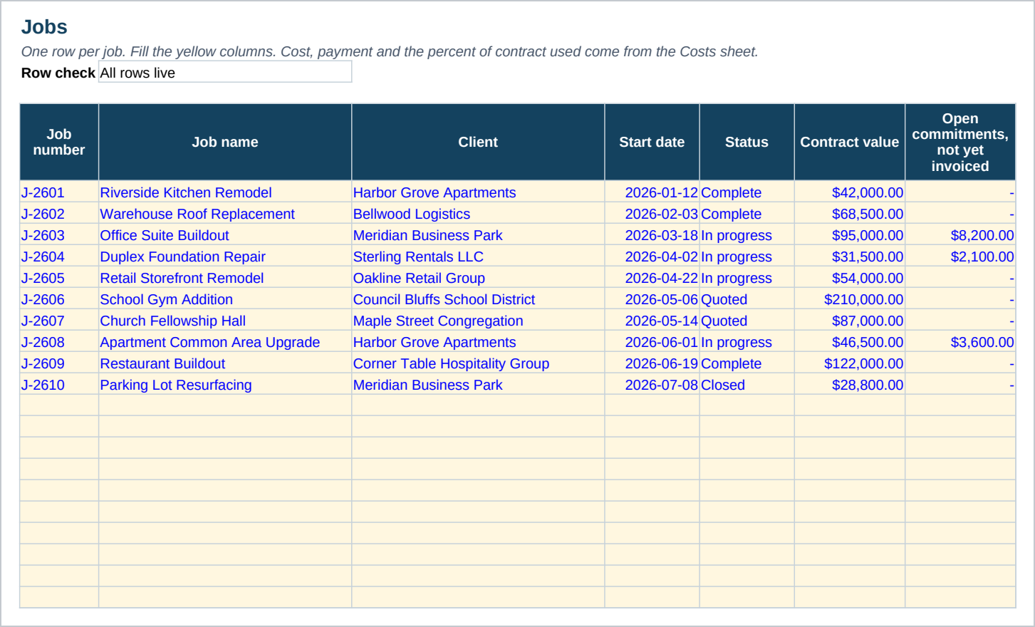
Task: Select the "Job name" column header
Action: point(225,142)
